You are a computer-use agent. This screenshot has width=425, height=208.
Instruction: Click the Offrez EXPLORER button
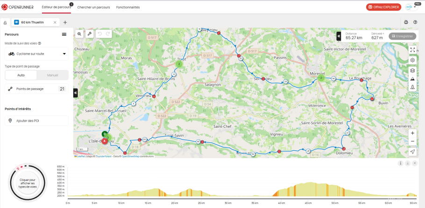383,7
